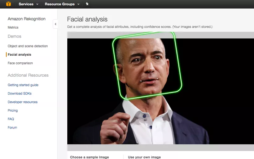Screen dimensions: 254x159
Task: Select Choose a sample image section
Action: [x=90, y=157]
